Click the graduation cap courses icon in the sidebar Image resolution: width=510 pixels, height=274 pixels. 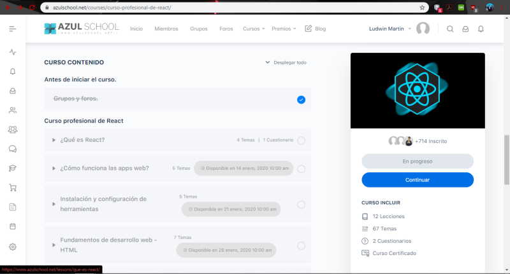pyautogui.click(x=13, y=168)
